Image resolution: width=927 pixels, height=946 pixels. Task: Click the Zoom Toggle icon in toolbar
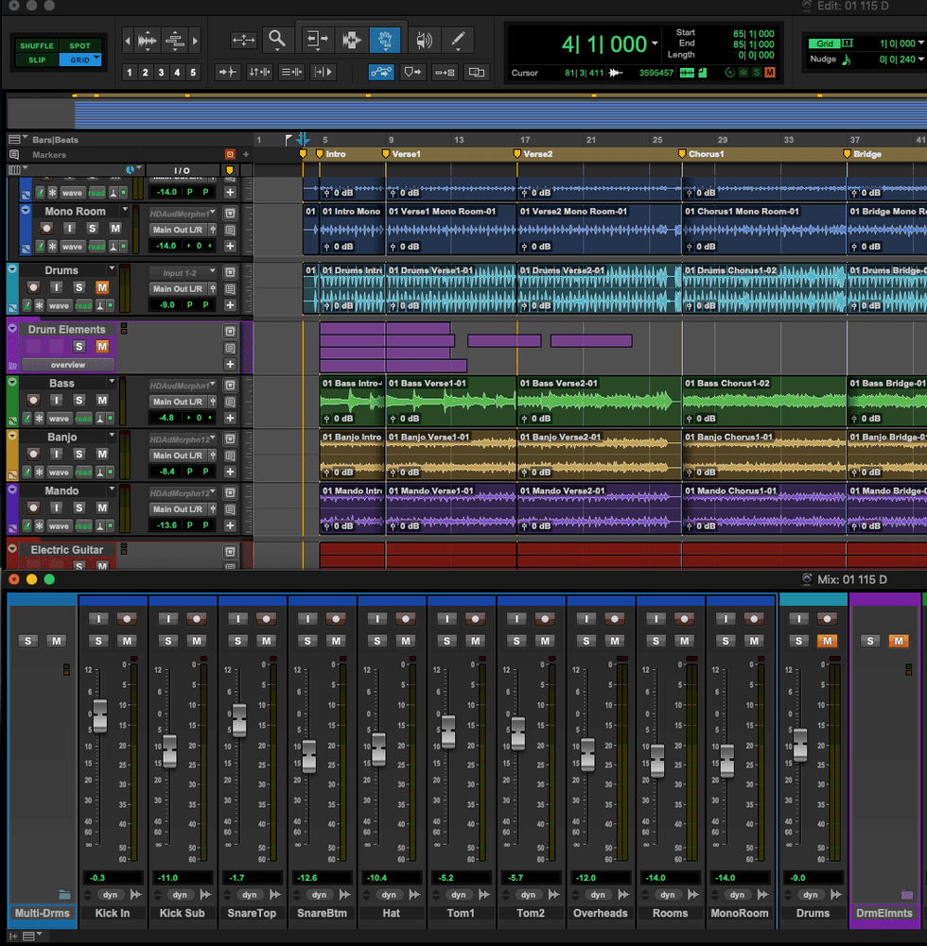(244, 40)
